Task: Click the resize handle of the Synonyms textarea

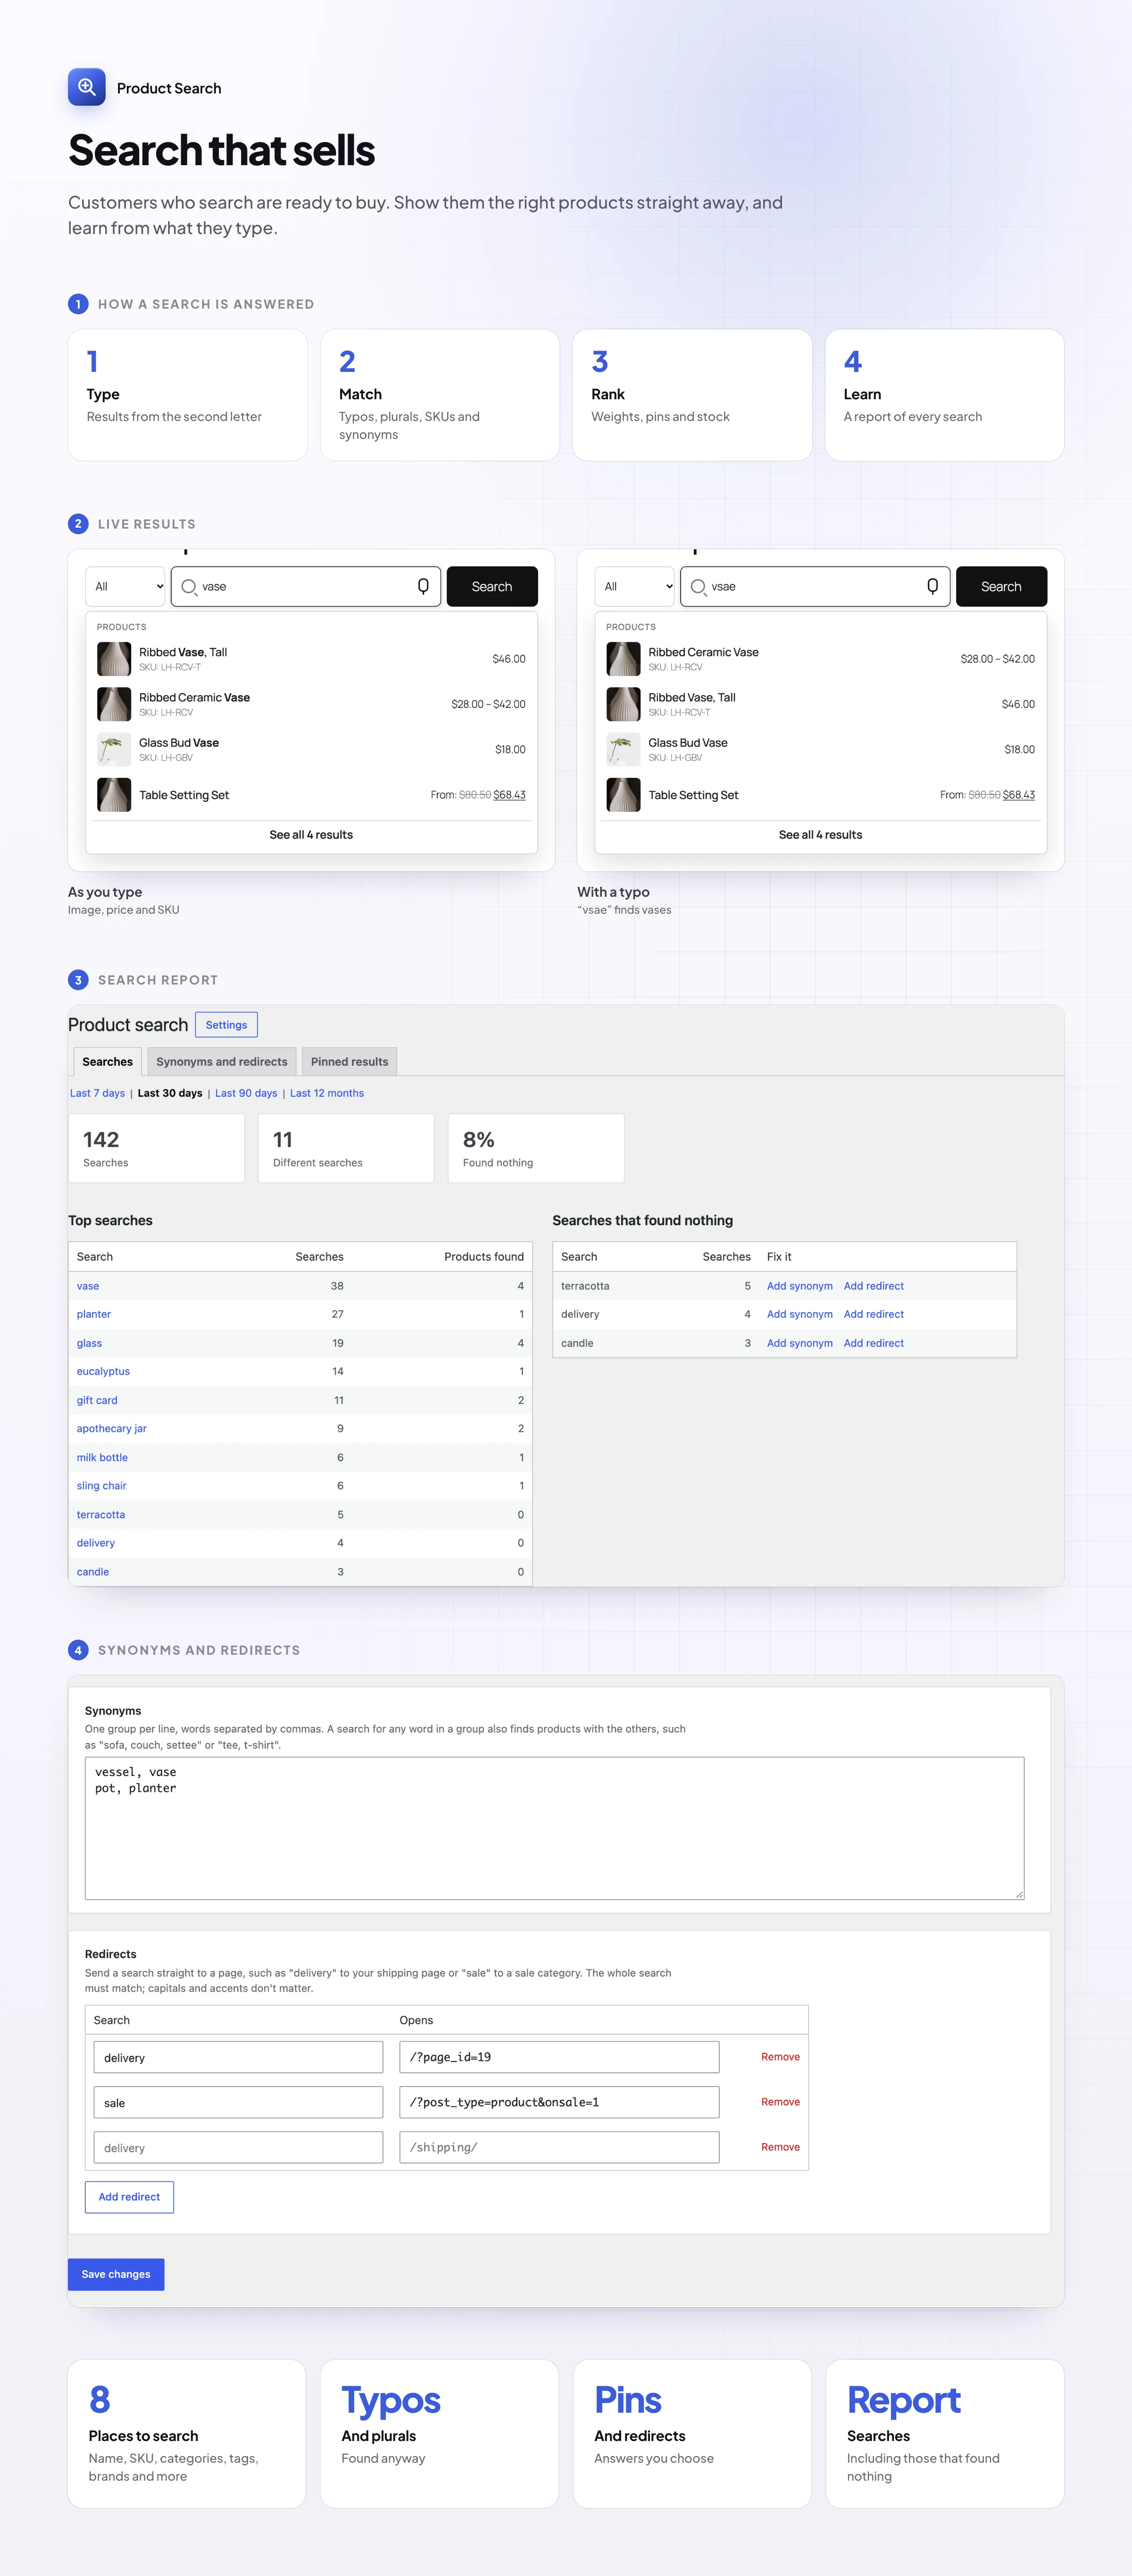Action: pos(1019,1894)
